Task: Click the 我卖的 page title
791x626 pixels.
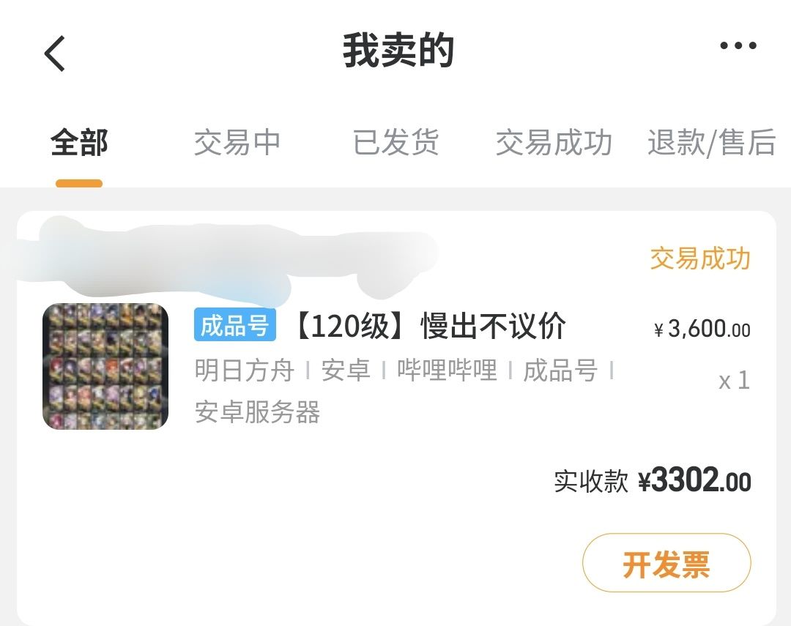Action: (398, 51)
